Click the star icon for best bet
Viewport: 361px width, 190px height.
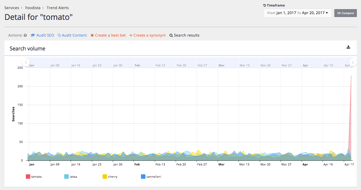[92, 35]
